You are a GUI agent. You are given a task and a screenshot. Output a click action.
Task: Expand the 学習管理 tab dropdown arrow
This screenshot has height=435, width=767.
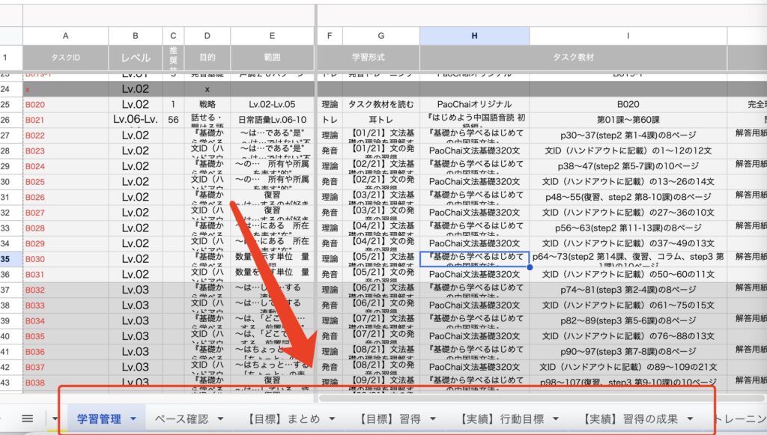(133, 419)
